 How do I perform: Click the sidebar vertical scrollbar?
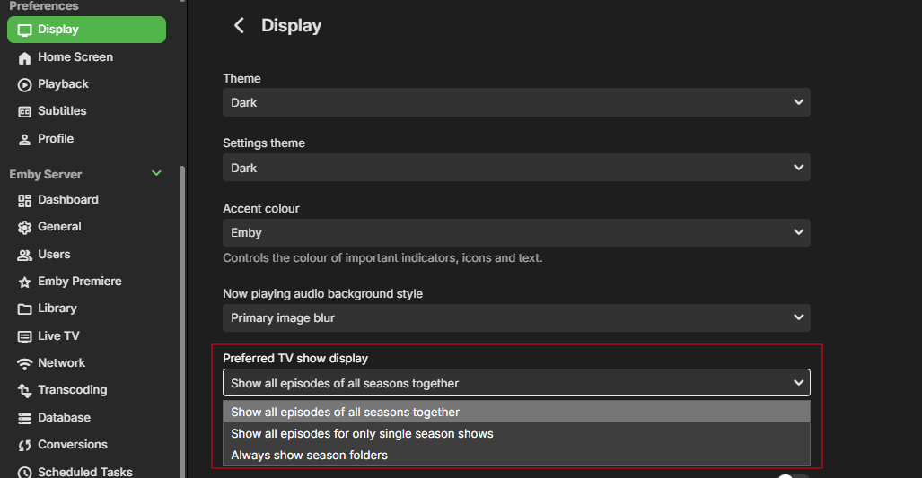(183, 314)
